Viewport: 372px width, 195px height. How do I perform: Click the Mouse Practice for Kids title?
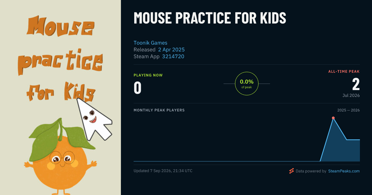click(210, 18)
